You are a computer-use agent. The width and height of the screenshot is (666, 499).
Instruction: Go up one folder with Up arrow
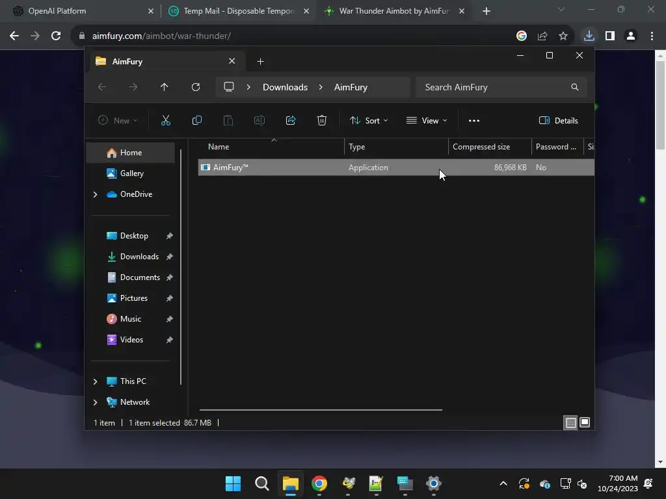165,87
